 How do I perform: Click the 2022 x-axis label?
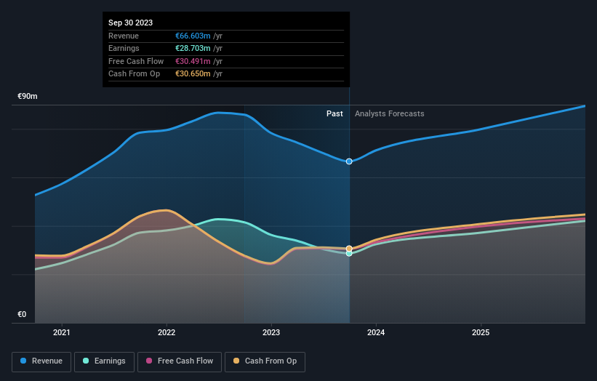167,332
